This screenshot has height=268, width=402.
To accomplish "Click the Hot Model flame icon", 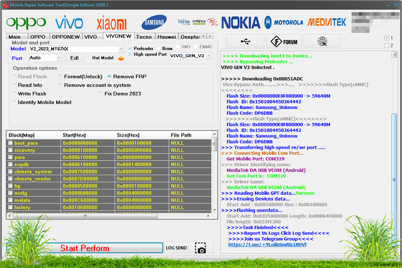I will pyautogui.click(x=121, y=58).
